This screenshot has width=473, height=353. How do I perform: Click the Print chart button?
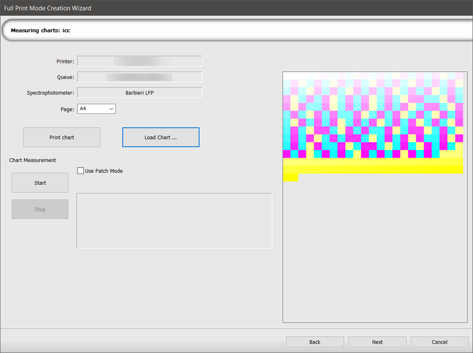pyautogui.click(x=61, y=137)
